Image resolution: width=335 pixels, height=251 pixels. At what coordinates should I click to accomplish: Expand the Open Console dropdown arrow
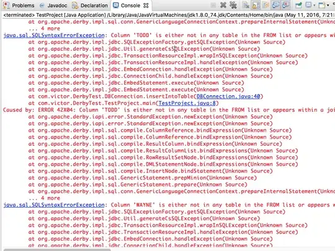click(x=328, y=6)
